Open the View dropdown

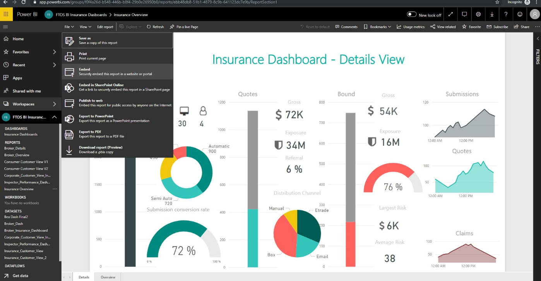85,27
